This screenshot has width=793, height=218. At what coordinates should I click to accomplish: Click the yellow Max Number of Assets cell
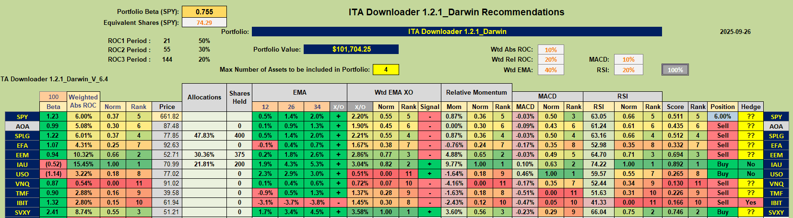(386, 69)
